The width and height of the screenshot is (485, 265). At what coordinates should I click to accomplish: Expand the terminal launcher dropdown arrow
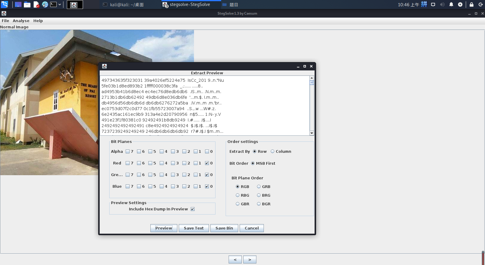click(60, 4)
